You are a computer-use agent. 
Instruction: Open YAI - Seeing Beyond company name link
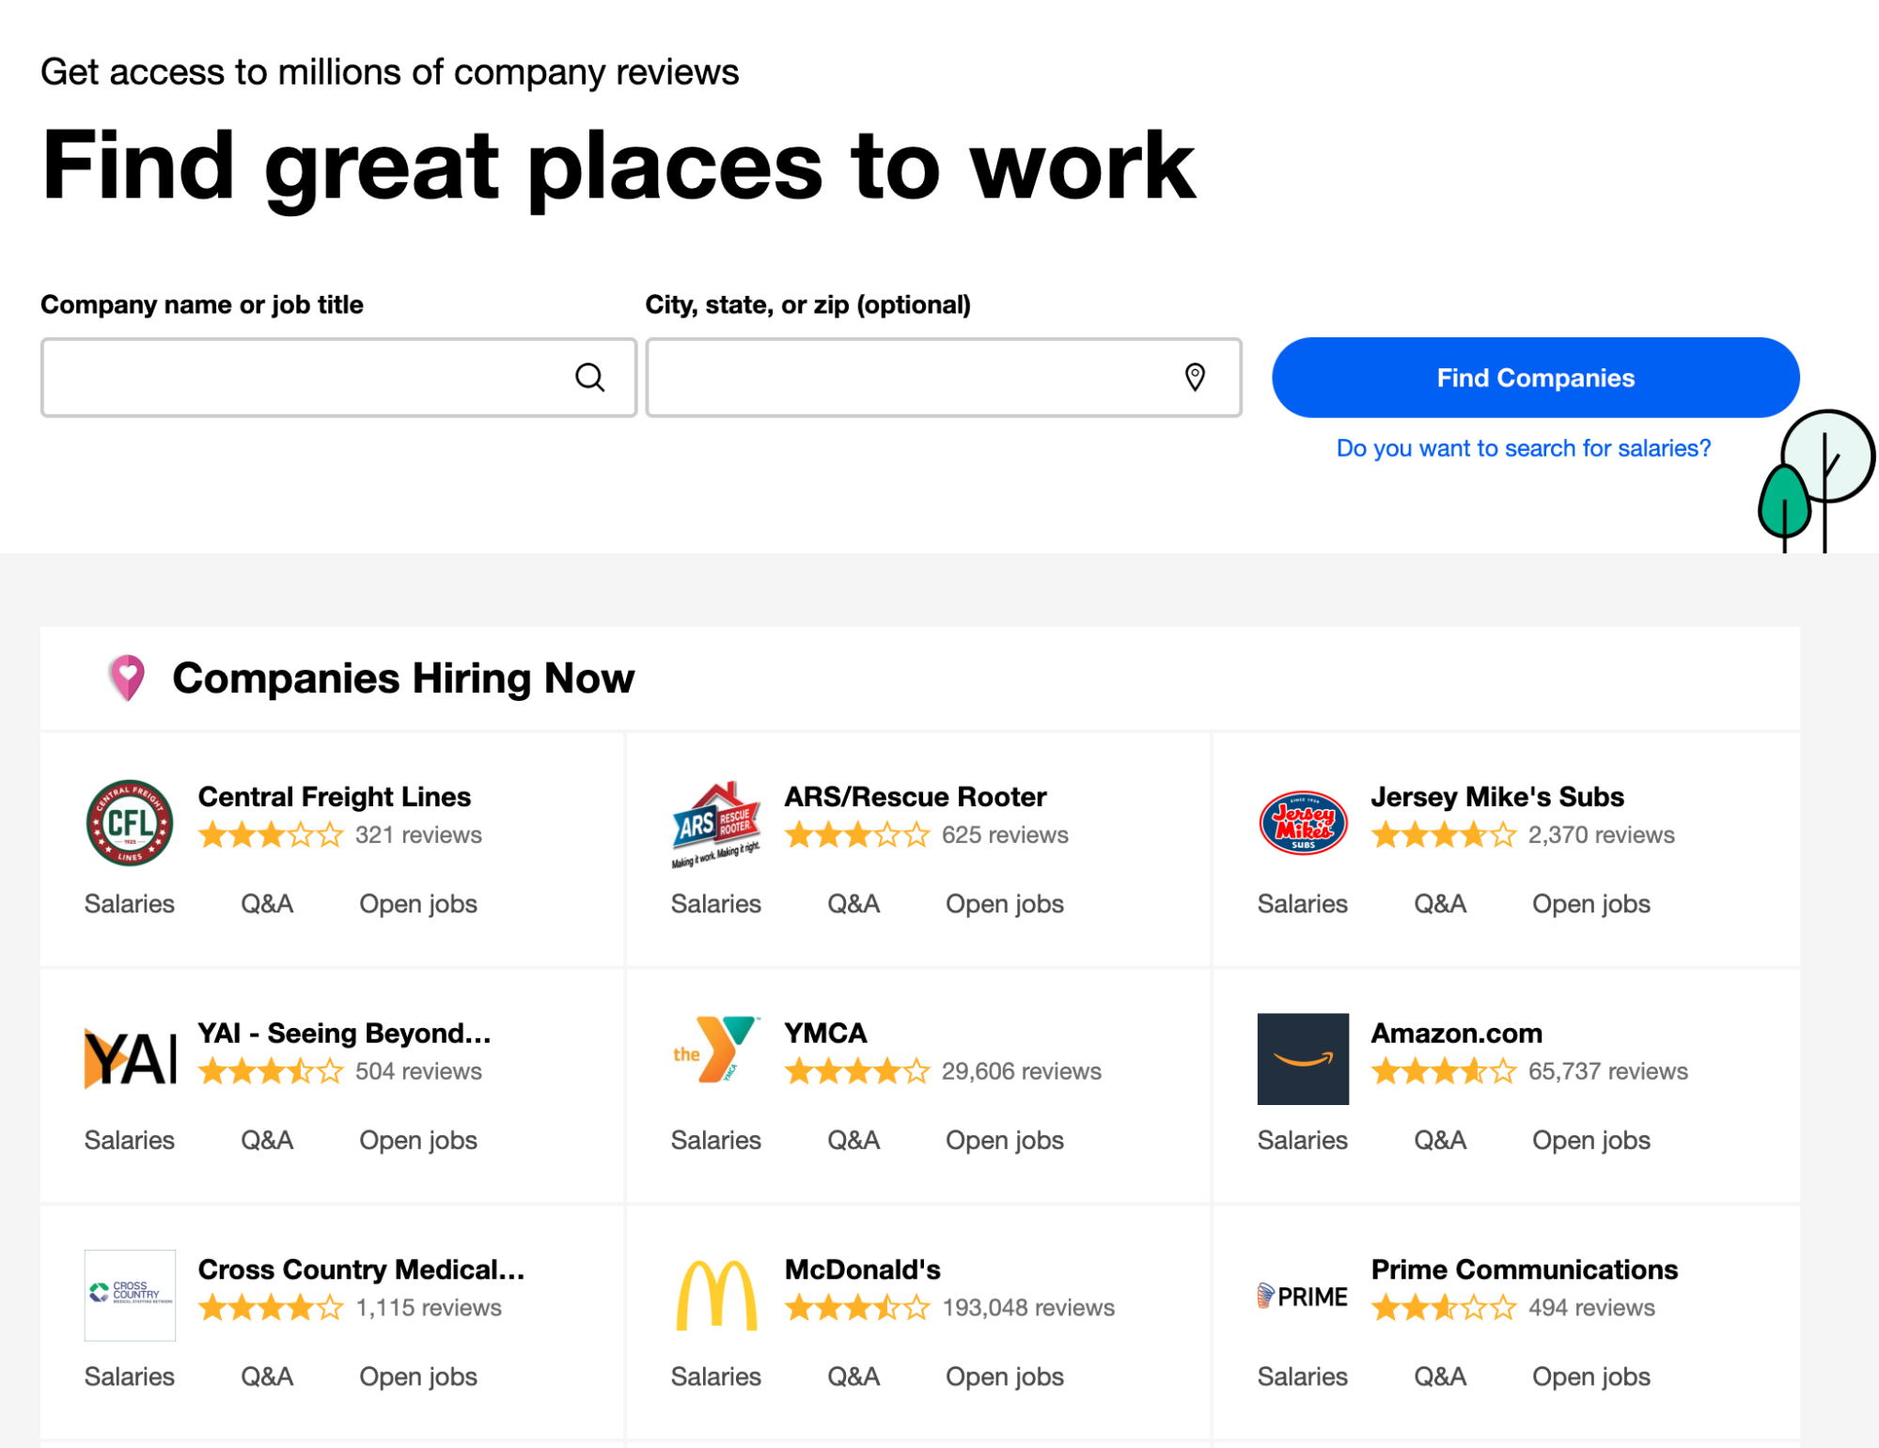[344, 1034]
